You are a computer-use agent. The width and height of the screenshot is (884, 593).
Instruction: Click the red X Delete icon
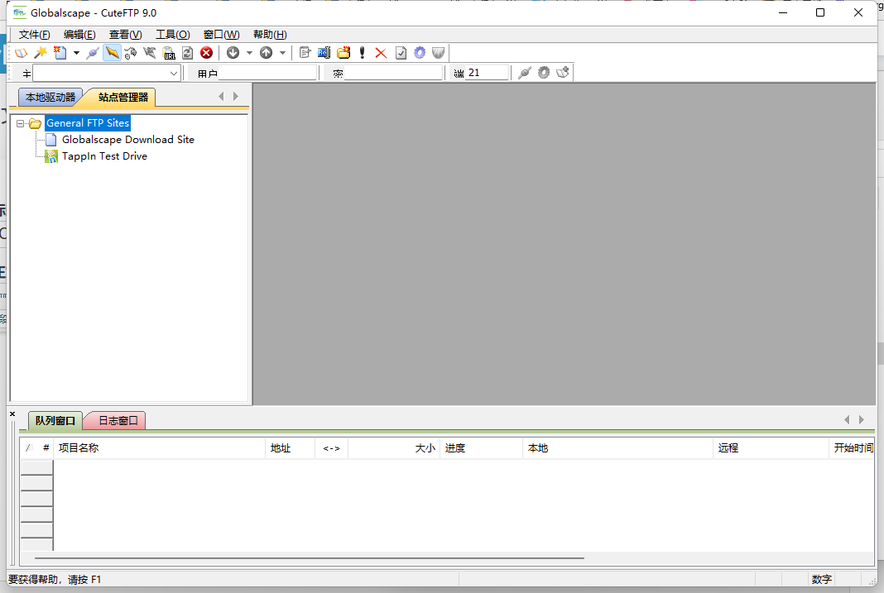(x=381, y=53)
